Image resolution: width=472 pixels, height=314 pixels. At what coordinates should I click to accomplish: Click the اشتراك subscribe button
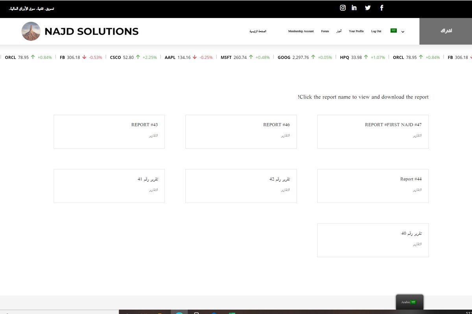point(446,31)
